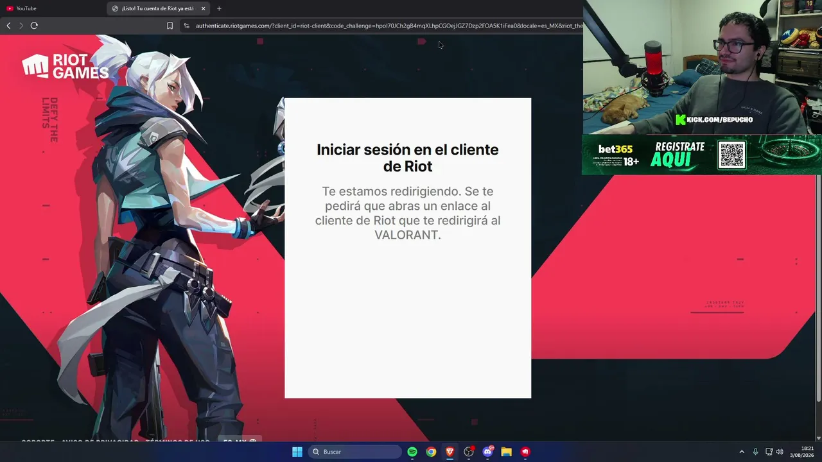Screen dimensions: 822x462
Task: View site information for riotgames.com
Action: (x=186, y=26)
